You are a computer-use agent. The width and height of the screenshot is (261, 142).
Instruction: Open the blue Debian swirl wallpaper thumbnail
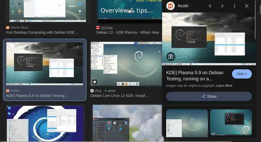click(x=45, y=124)
